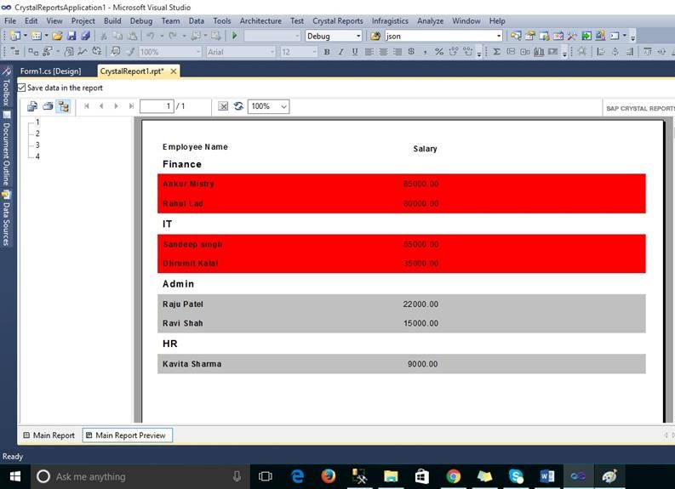This screenshot has height=489, width=675.
Task: Select the Main Report Preview tab
Action: tap(128, 435)
